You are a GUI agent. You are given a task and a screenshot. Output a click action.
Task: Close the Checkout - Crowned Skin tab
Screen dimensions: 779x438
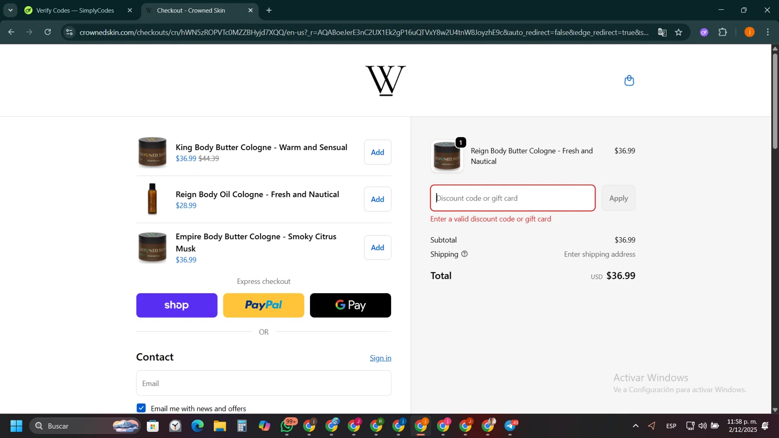click(250, 10)
